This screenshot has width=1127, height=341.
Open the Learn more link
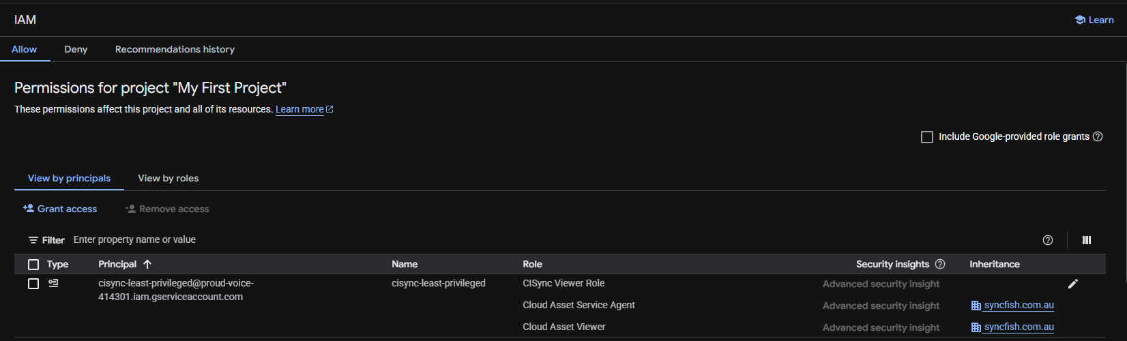tap(299, 109)
